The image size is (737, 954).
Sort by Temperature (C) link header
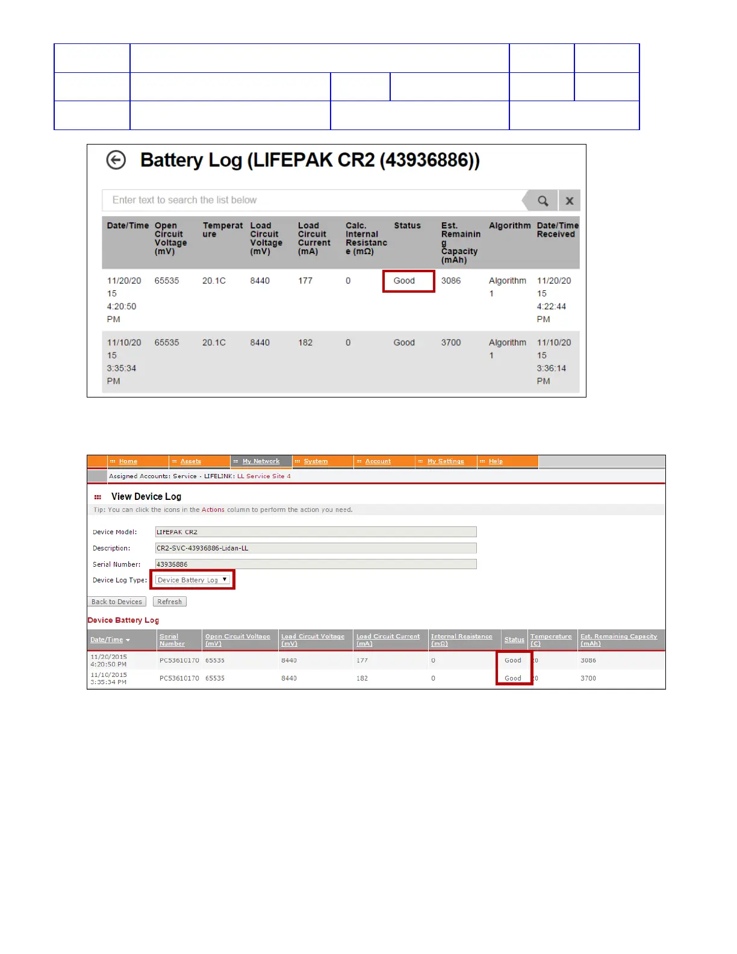point(551,640)
